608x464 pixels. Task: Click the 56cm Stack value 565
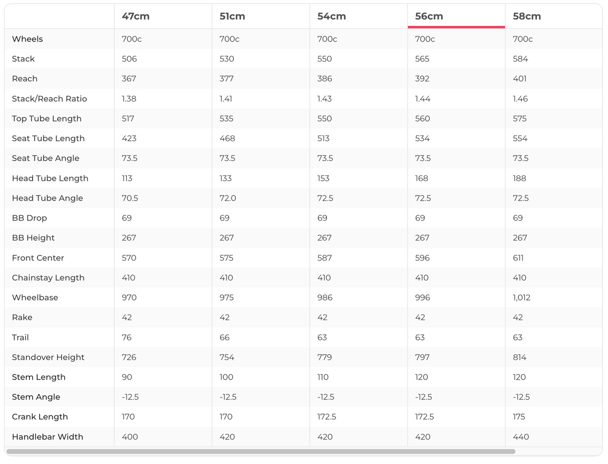pos(422,59)
